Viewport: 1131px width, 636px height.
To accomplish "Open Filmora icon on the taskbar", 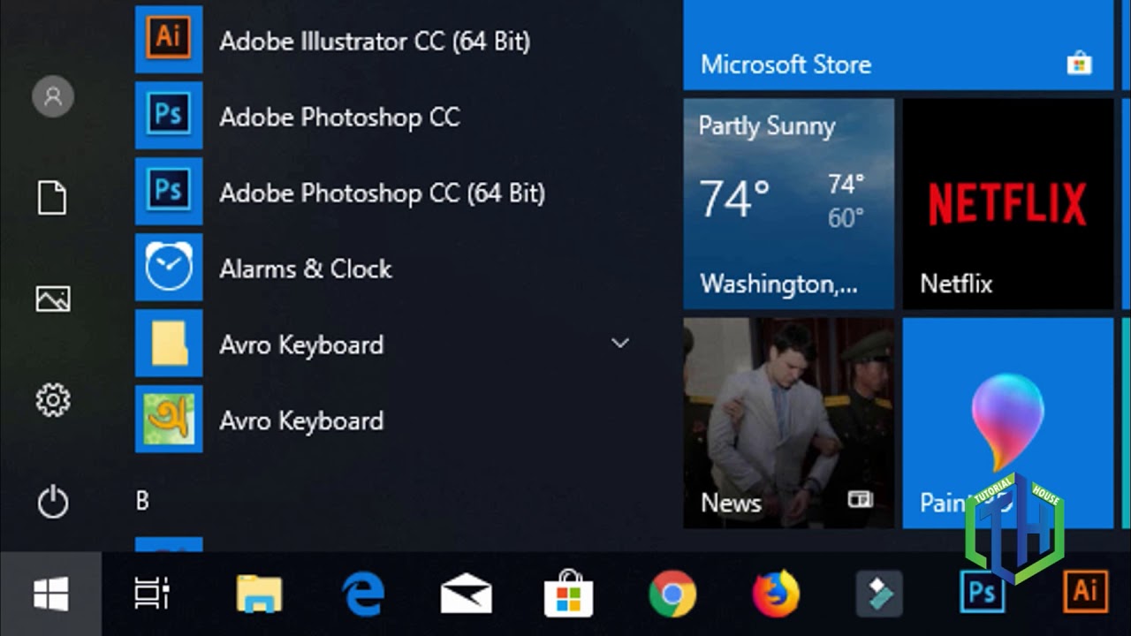I will 879,594.
